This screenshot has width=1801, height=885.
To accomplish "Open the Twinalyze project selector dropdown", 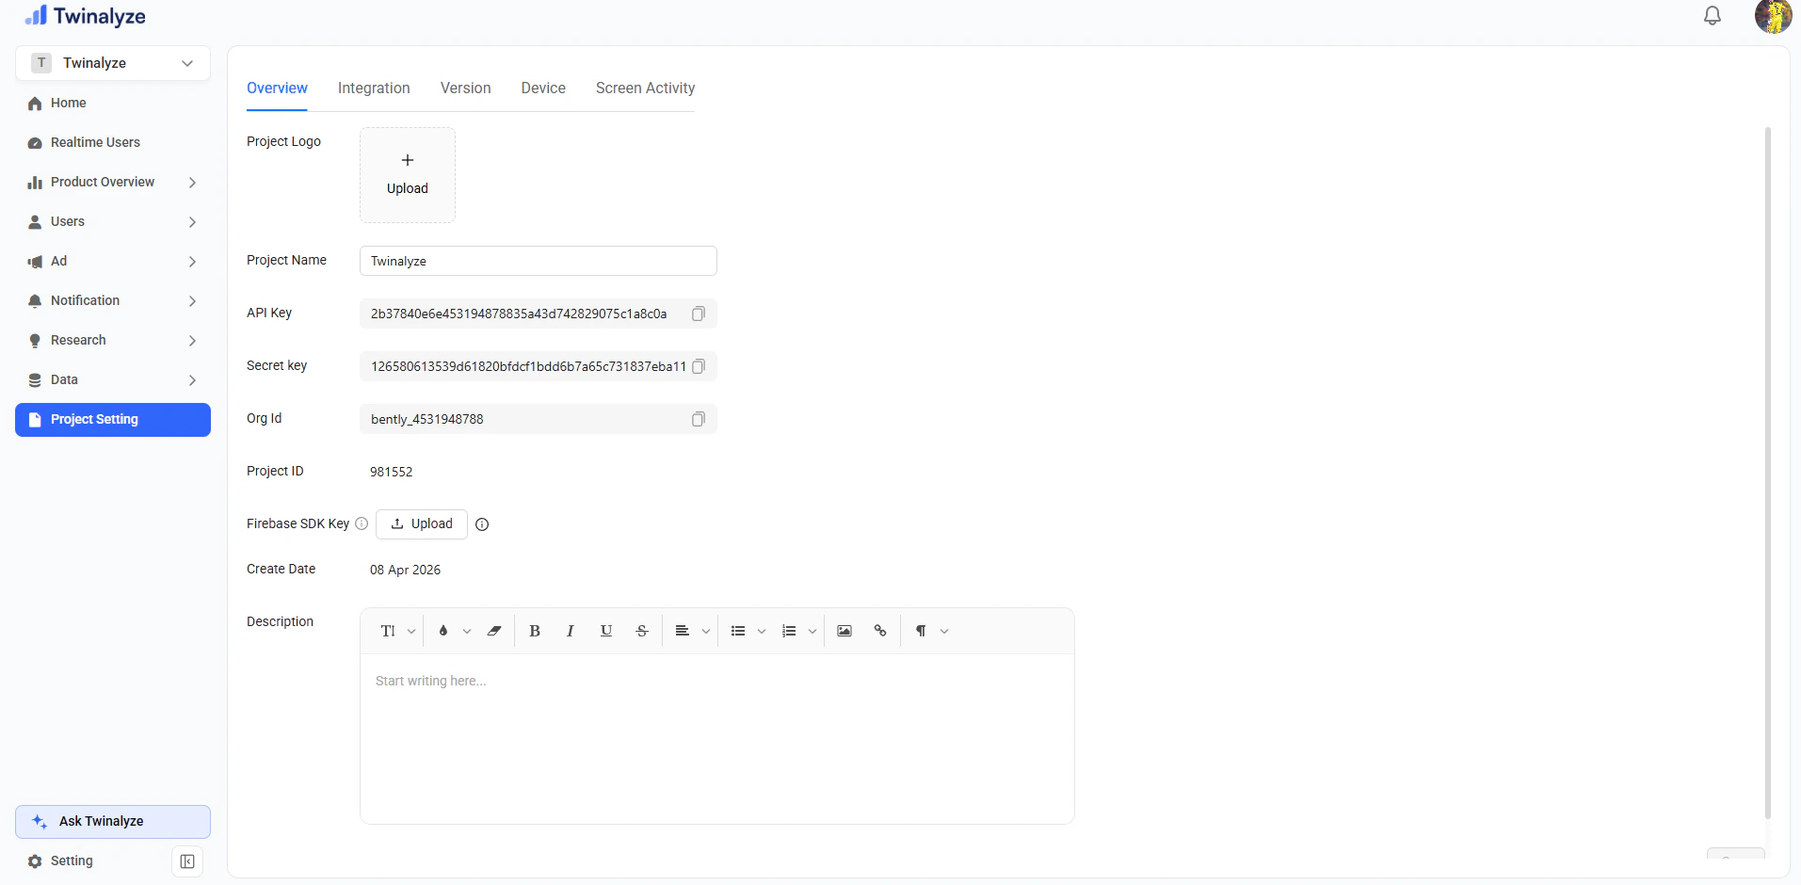I will [113, 63].
